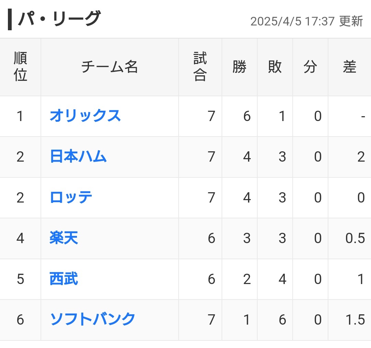Viewport: 371px width, 348px height.
Task: Go to the 西武 team page
Action: click(x=64, y=279)
